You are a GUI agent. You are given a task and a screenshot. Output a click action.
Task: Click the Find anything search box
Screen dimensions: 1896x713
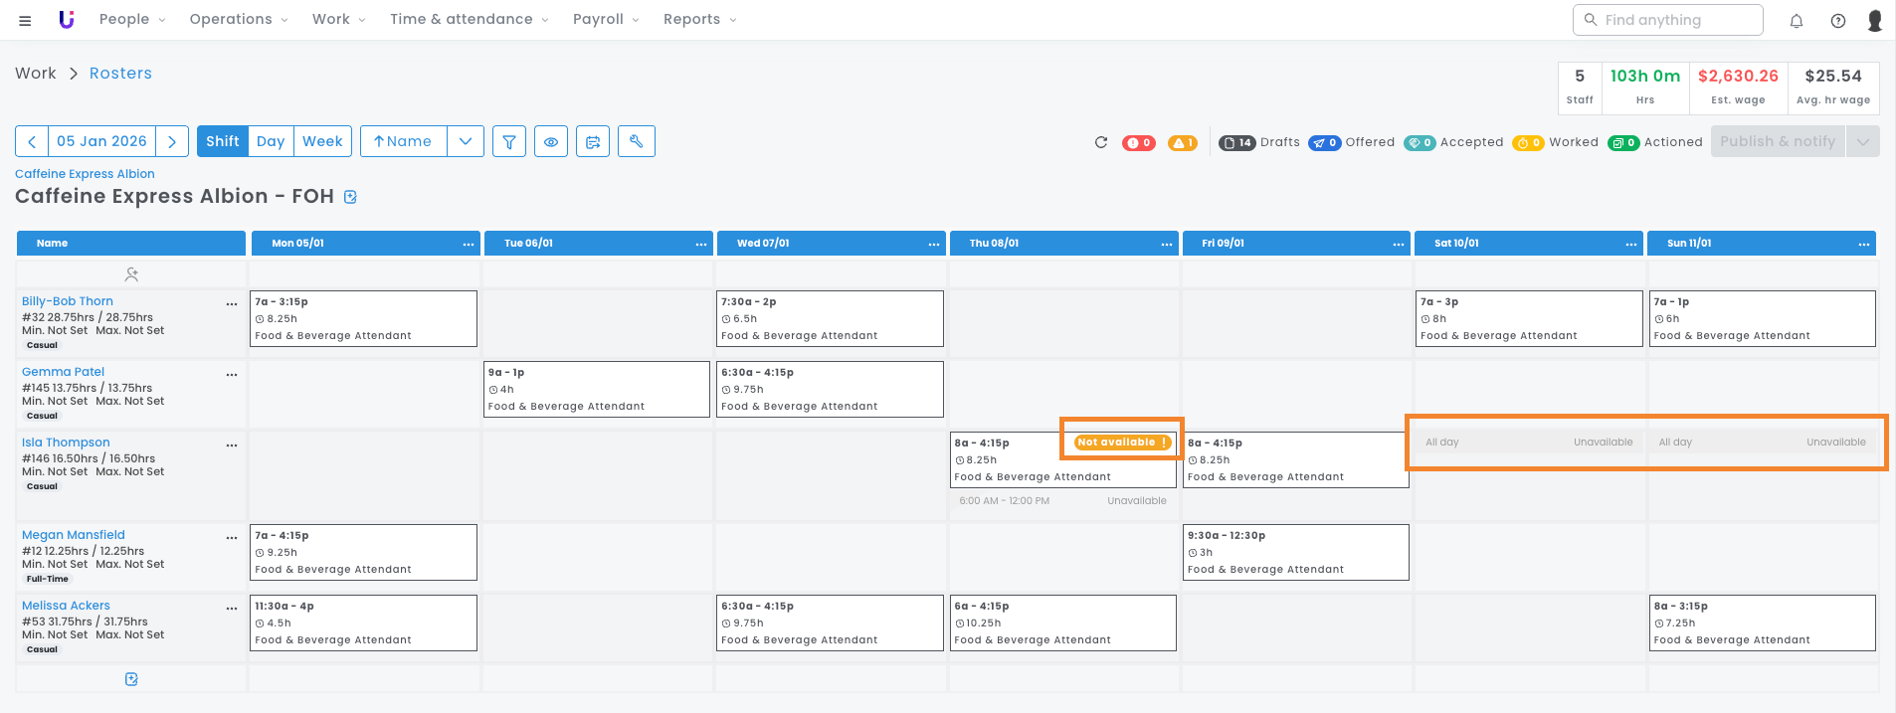[1667, 20]
